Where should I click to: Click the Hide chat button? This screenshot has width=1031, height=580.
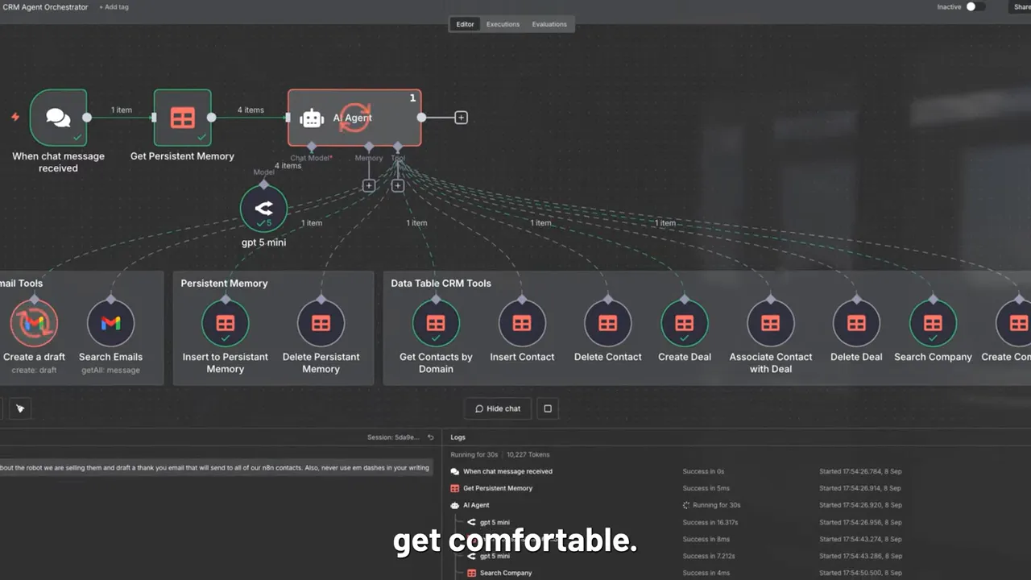coord(498,408)
